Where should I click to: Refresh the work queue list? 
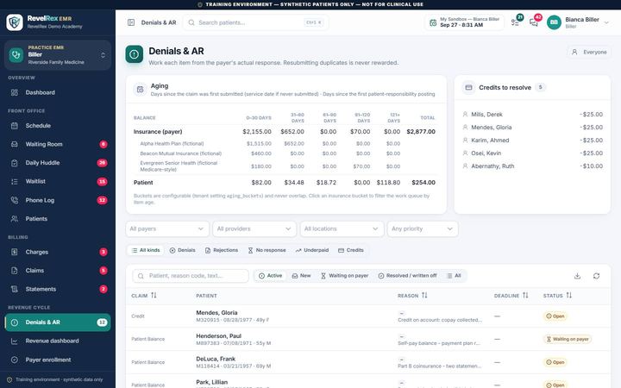point(597,276)
